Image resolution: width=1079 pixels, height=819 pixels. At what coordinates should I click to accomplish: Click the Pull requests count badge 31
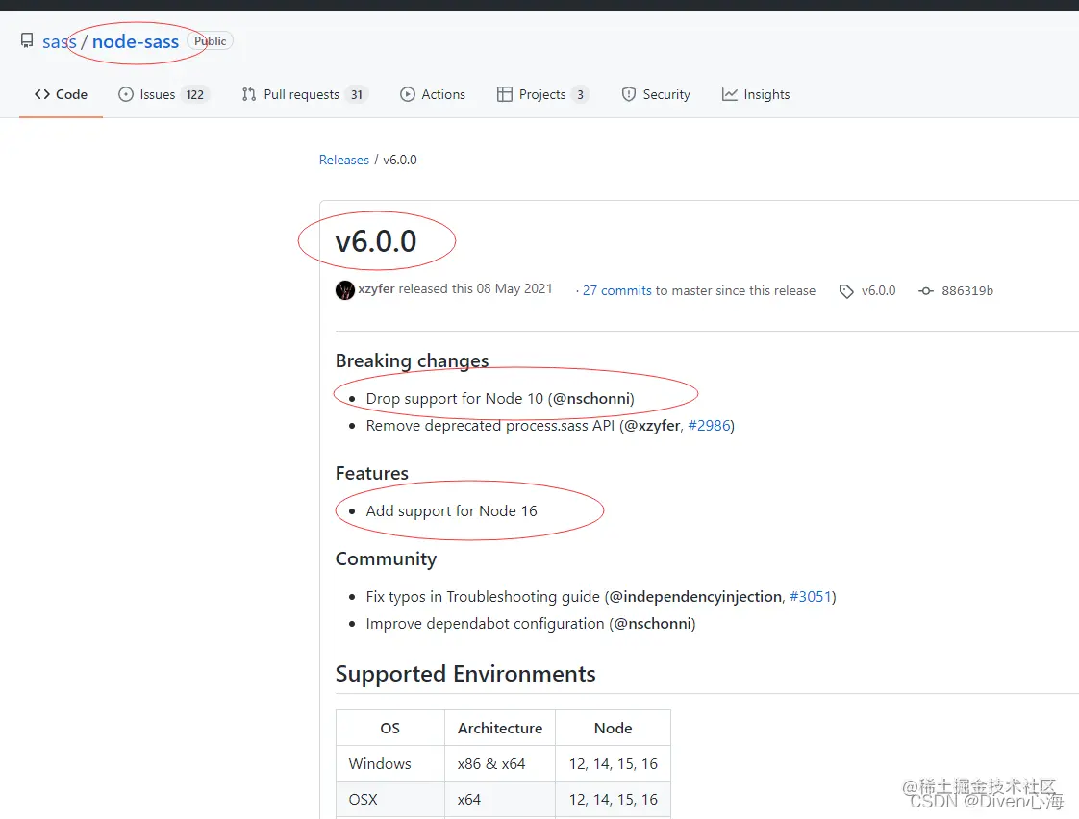(357, 95)
